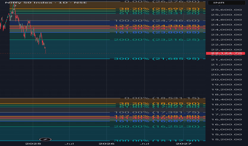
Task: Click the 2025 label on time axis
Action: tap(33, 144)
